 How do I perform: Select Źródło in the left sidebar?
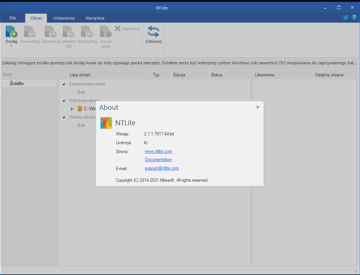pos(29,83)
